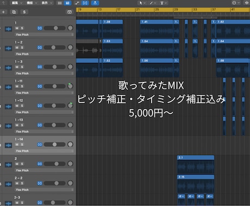Click the audio waveform icon of track 1-2
The height and width of the screenshot is (206, 250).
click(x=8, y=48)
